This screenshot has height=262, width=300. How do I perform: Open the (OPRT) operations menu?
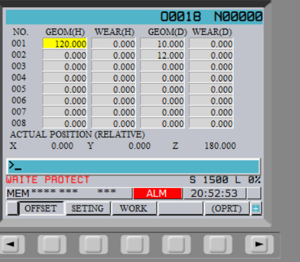pos(226,209)
